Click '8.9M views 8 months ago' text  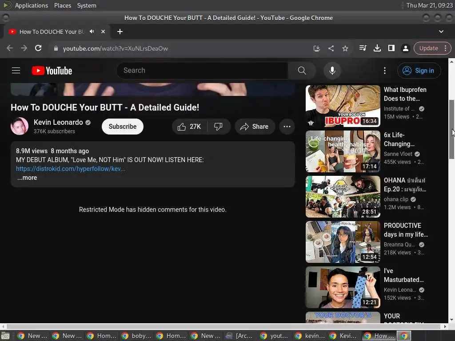click(52, 151)
